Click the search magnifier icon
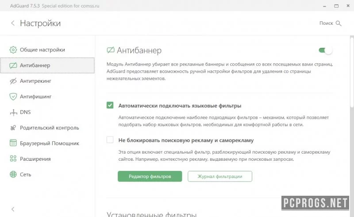The height and width of the screenshot is (217, 354). (x=339, y=23)
